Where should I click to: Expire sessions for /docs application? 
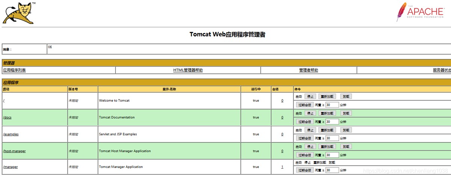click(304, 122)
